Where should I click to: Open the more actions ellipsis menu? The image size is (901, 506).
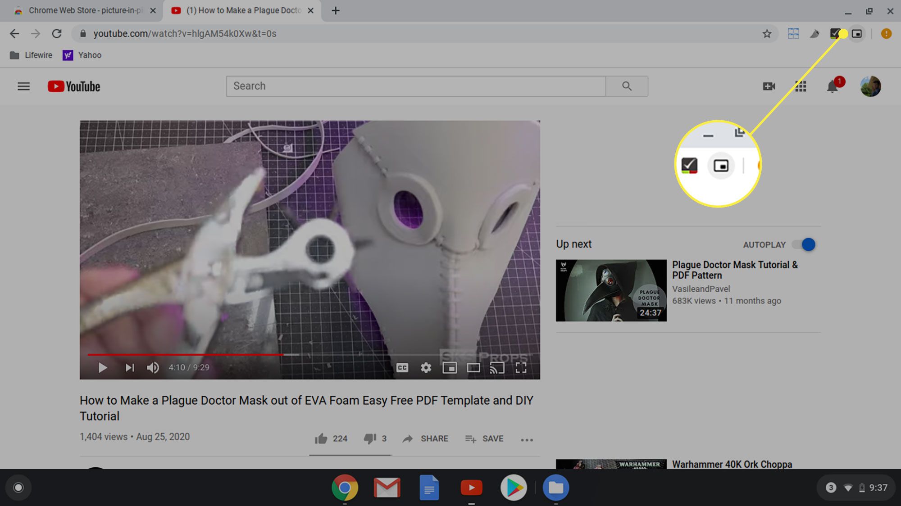coord(527,440)
